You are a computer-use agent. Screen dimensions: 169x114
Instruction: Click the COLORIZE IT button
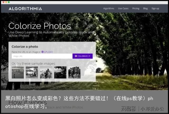(x=83, y=56)
